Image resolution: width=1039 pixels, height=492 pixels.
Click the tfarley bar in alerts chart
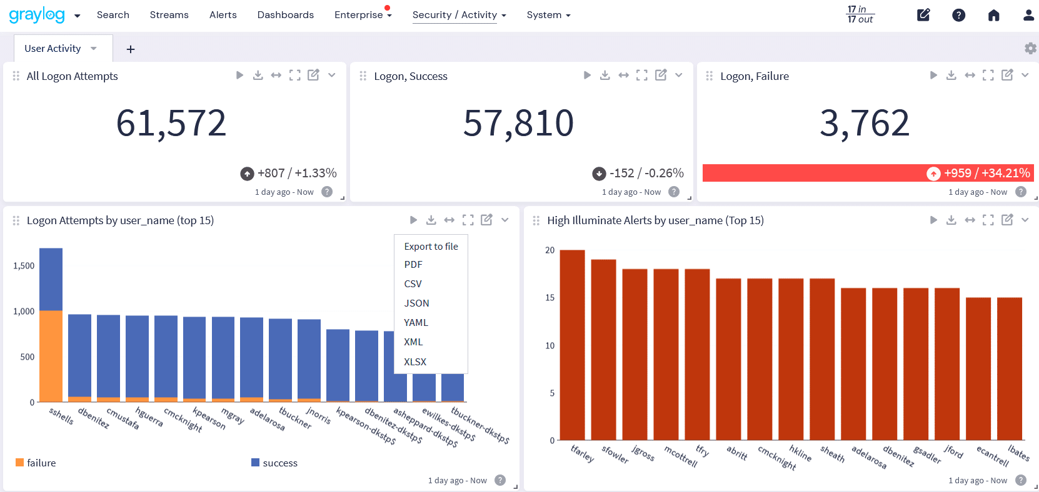pos(572,345)
